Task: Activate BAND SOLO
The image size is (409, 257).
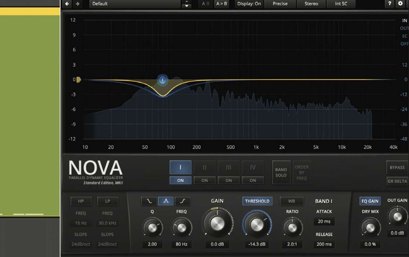Action: (x=281, y=172)
